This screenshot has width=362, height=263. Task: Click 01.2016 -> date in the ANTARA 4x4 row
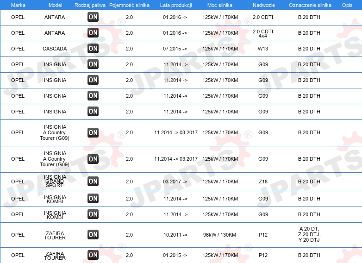(x=175, y=33)
